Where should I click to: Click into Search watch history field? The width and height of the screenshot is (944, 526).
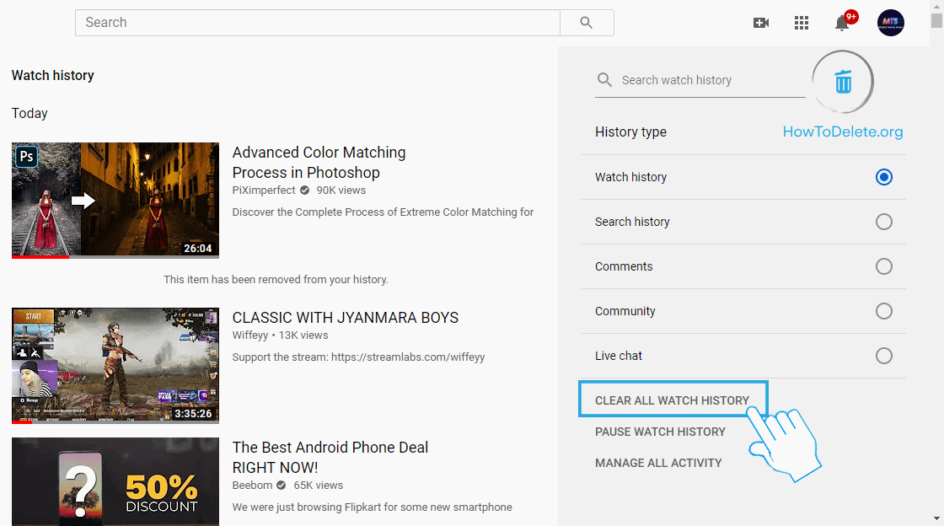point(708,80)
